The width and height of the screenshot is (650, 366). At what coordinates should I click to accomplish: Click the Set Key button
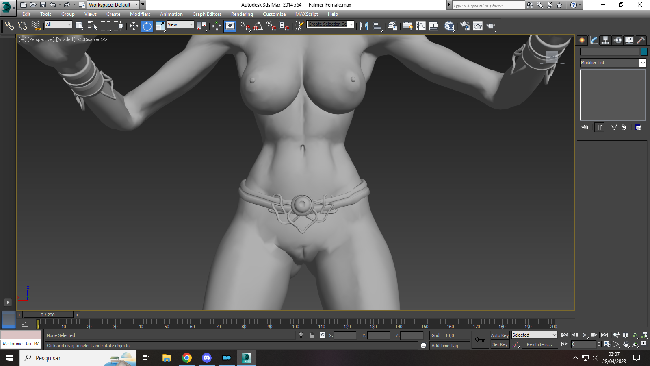tap(500, 344)
